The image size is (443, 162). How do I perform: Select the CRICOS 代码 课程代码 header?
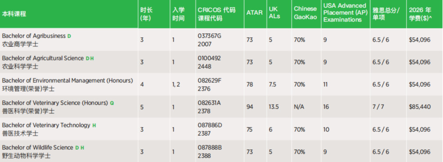click(216, 14)
